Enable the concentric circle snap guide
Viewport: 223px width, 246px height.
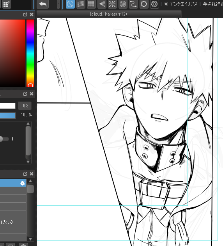pyautogui.click(x=123, y=4)
